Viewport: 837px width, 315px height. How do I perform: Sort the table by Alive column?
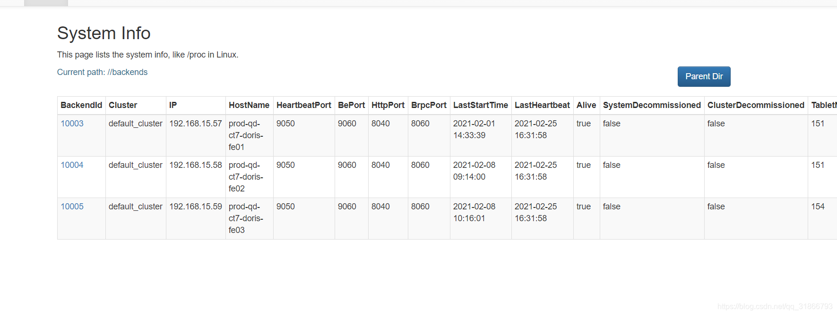pyautogui.click(x=586, y=105)
